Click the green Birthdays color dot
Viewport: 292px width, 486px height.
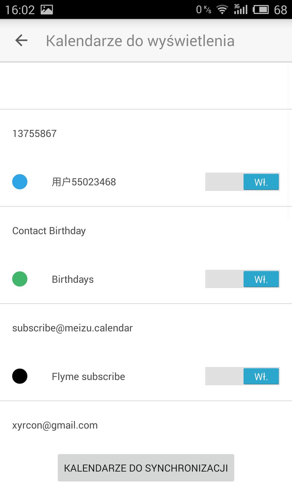tap(20, 279)
